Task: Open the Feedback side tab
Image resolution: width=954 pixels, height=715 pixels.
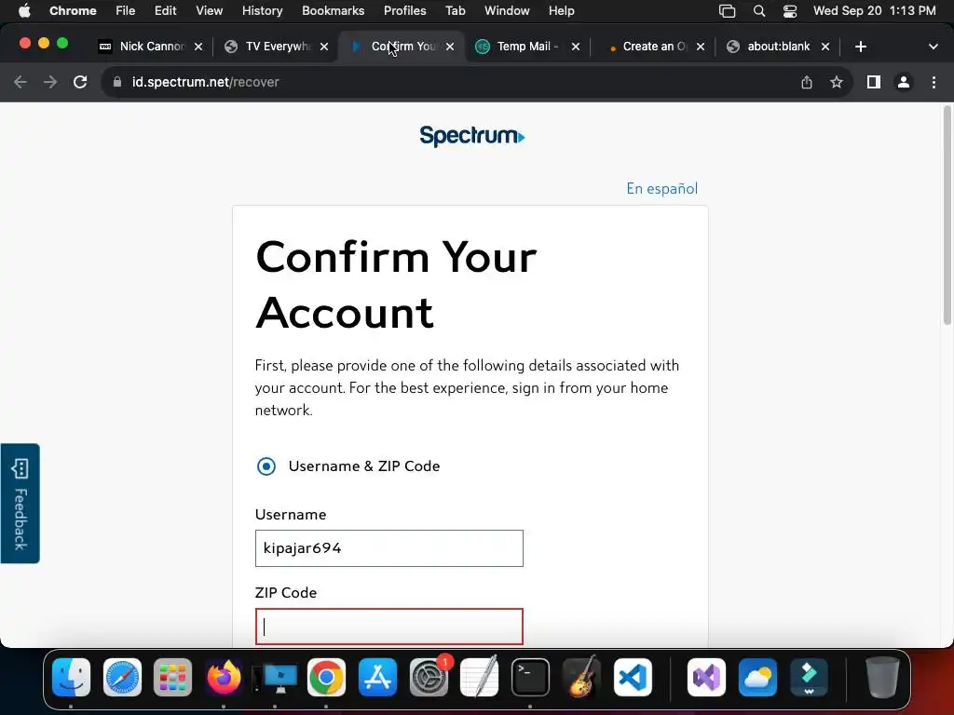Action: pyautogui.click(x=20, y=504)
